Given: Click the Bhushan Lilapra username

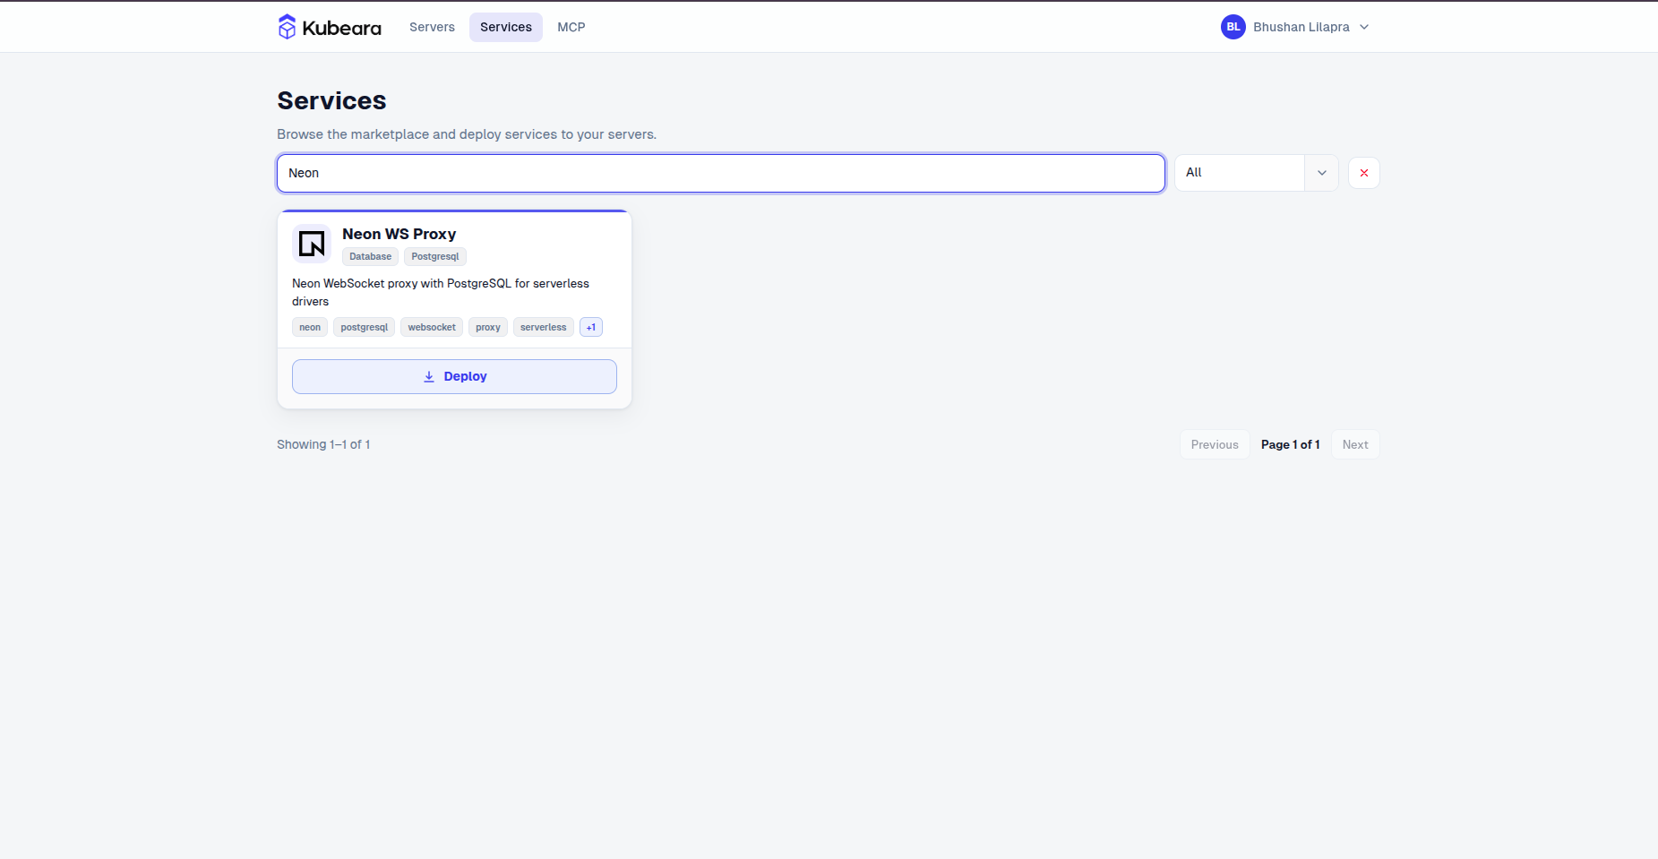Looking at the screenshot, I should (1301, 27).
